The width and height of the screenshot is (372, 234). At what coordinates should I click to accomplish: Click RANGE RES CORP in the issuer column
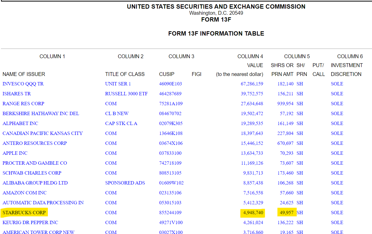(x=23, y=104)
